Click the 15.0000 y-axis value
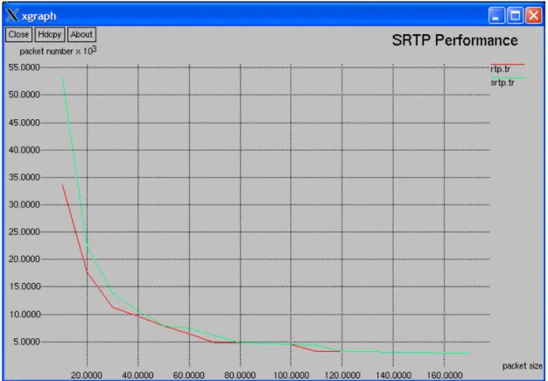 25,286
